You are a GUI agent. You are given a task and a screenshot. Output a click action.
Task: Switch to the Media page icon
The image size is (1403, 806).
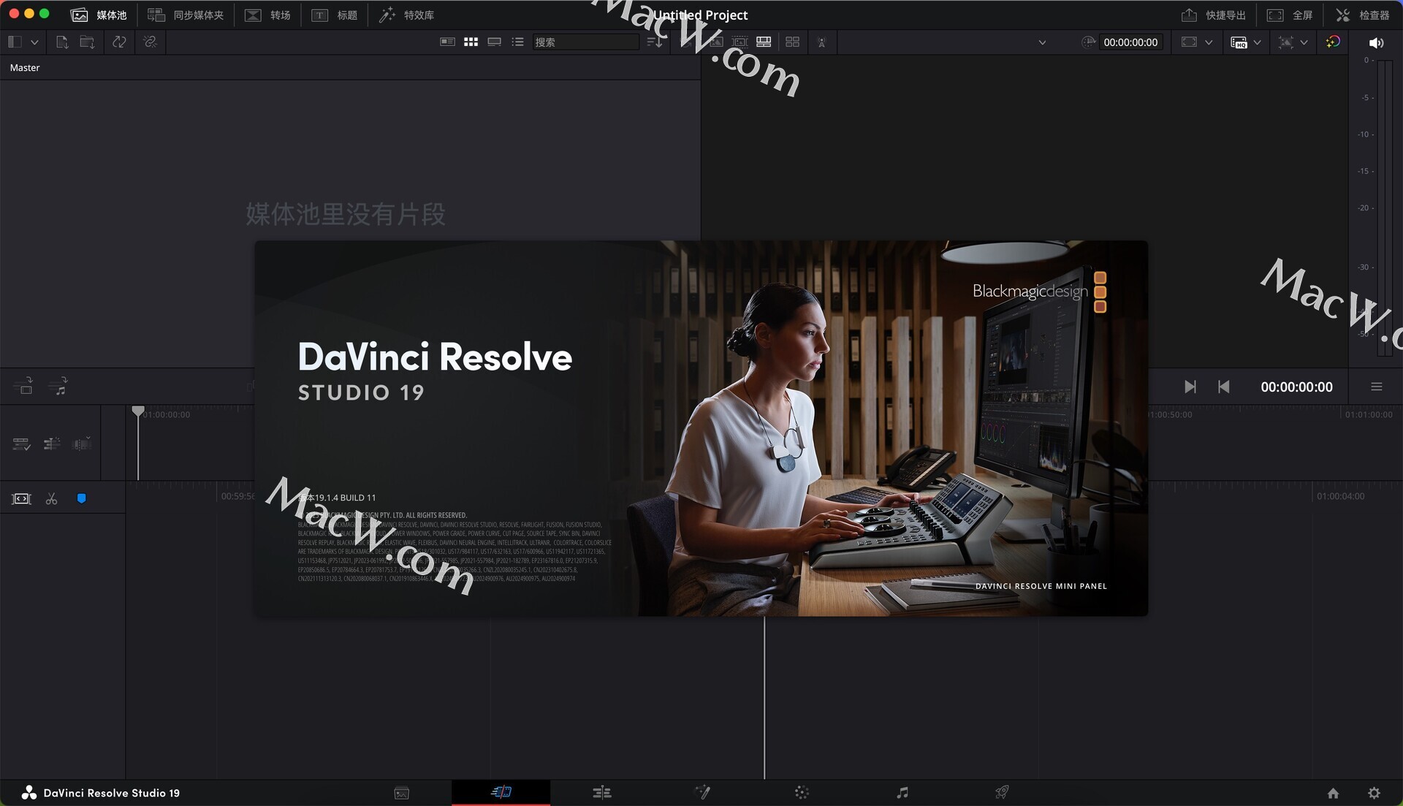(x=401, y=793)
